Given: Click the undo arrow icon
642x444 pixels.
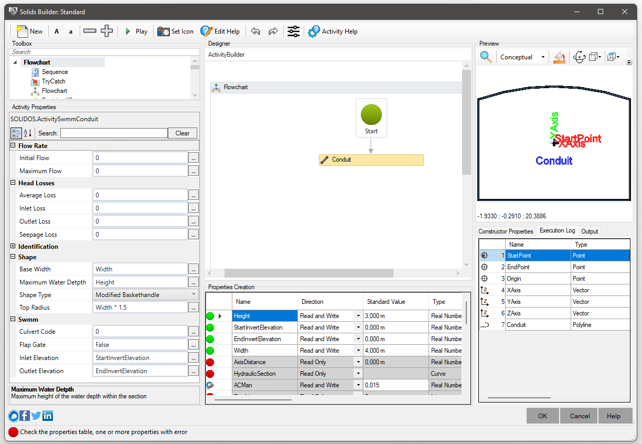Looking at the screenshot, I should (255, 31).
